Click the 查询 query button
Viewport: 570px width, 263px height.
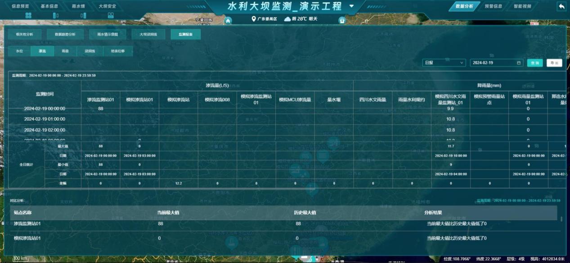click(535, 63)
